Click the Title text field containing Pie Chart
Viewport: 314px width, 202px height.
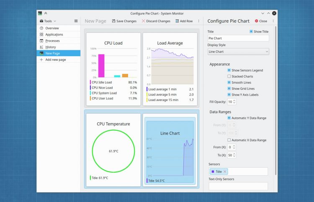tap(238, 38)
